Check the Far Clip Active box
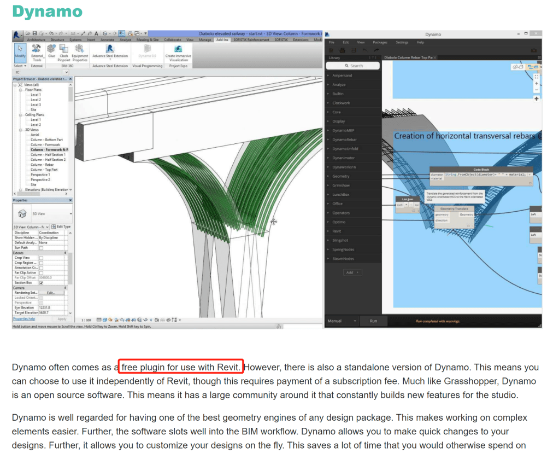The image size is (559, 453). (x=41, y=272)
